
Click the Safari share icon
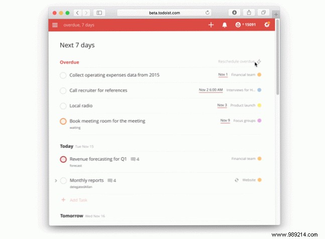point(249,13)
